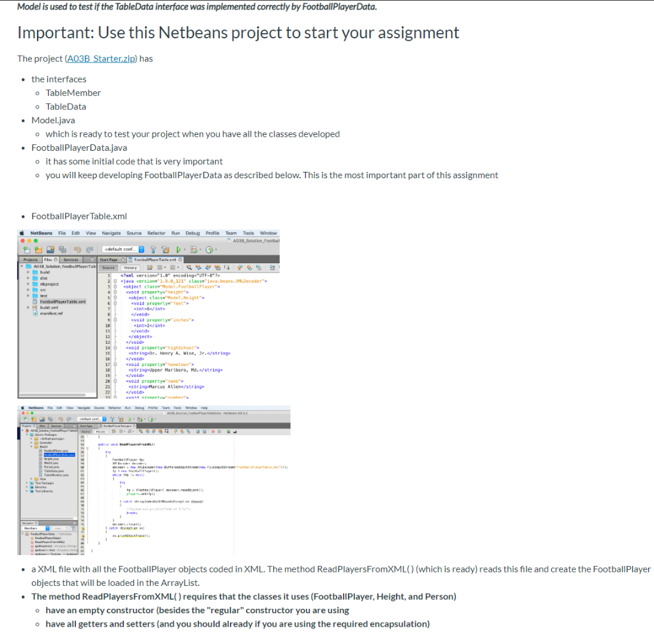Click the Save All toolbar icon

click(63, 250)
